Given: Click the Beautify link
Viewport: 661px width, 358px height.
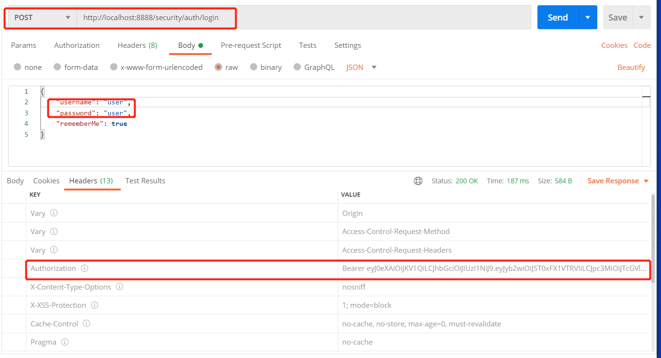Looking at the screenshot, I should (x=631, y=67).
